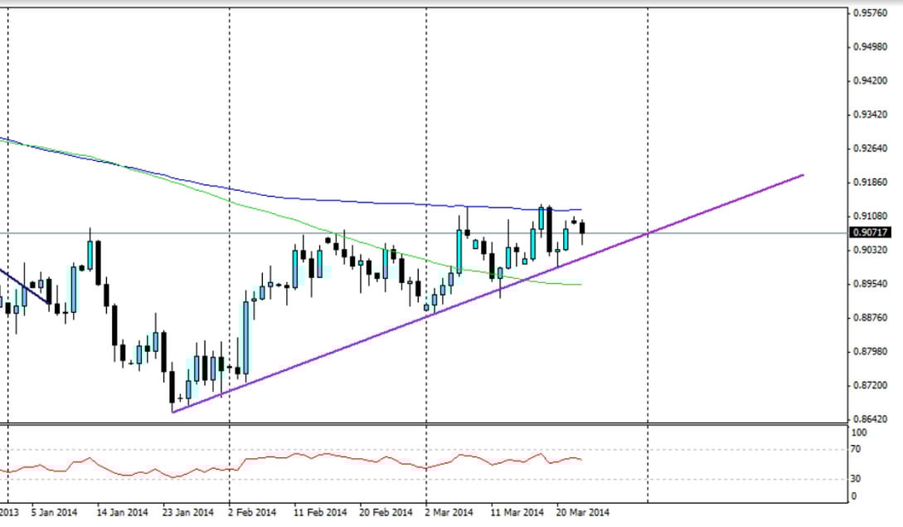
Task: Click the 0.90717 current price label
Action: (871, 232)
